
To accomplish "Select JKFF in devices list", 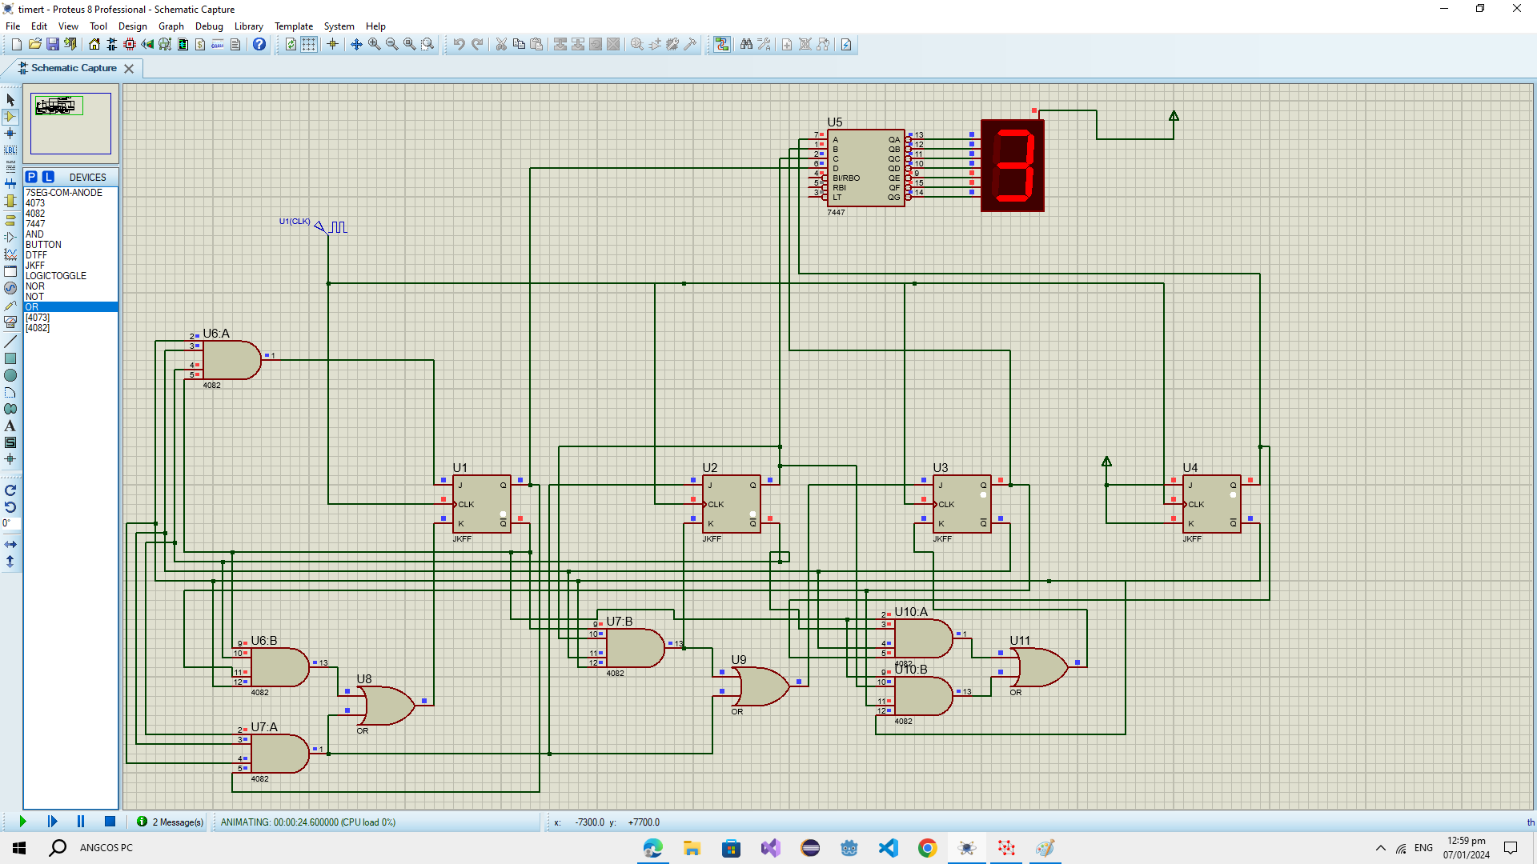I will point(70,266).
